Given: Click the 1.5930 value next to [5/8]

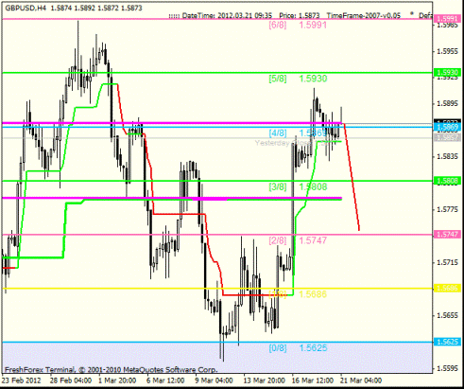Looking at the screenshot, I should pyautogui.click(x=313, y=79).
